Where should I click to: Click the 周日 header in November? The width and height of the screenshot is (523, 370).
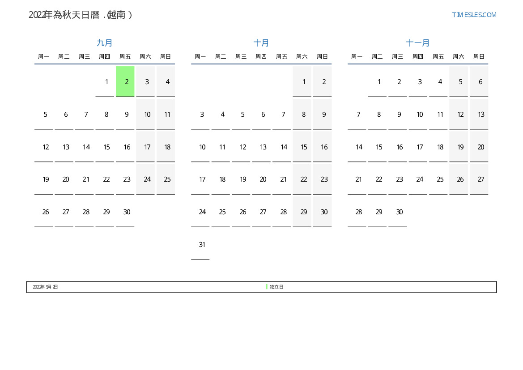point(479,57)
